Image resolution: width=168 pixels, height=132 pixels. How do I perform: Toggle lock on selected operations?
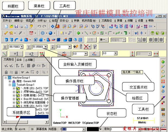point(6,72)
